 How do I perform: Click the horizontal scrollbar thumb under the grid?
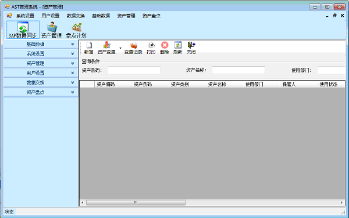[136, 202]
